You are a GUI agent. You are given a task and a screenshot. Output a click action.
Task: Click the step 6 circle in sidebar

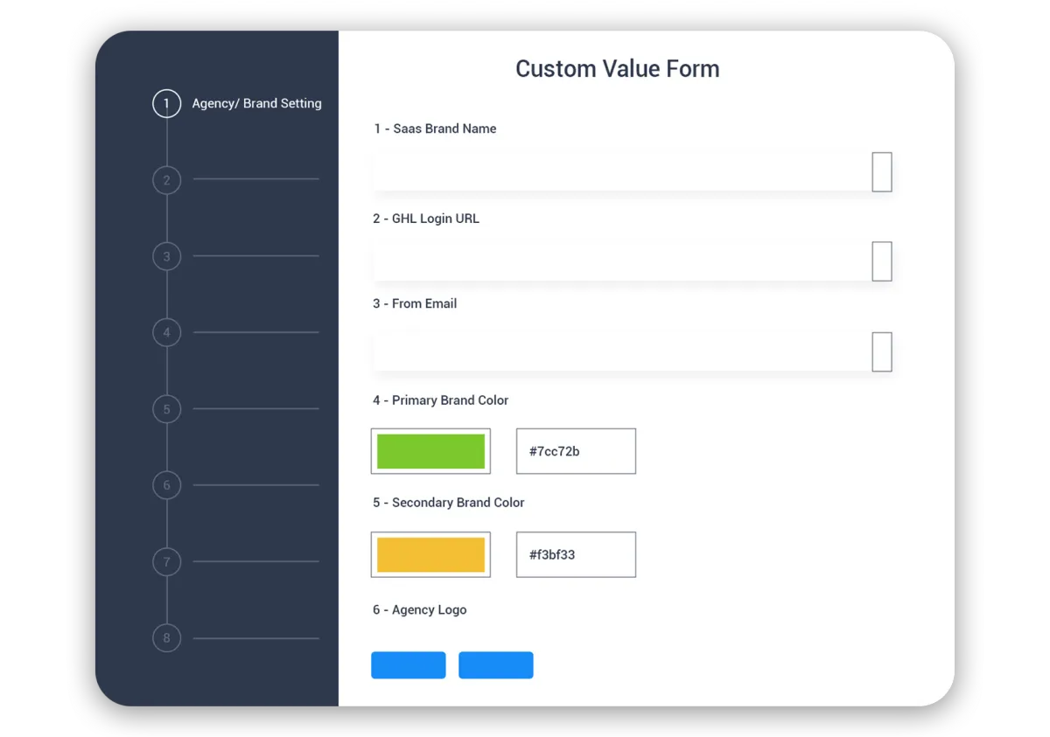coord(166,485)
